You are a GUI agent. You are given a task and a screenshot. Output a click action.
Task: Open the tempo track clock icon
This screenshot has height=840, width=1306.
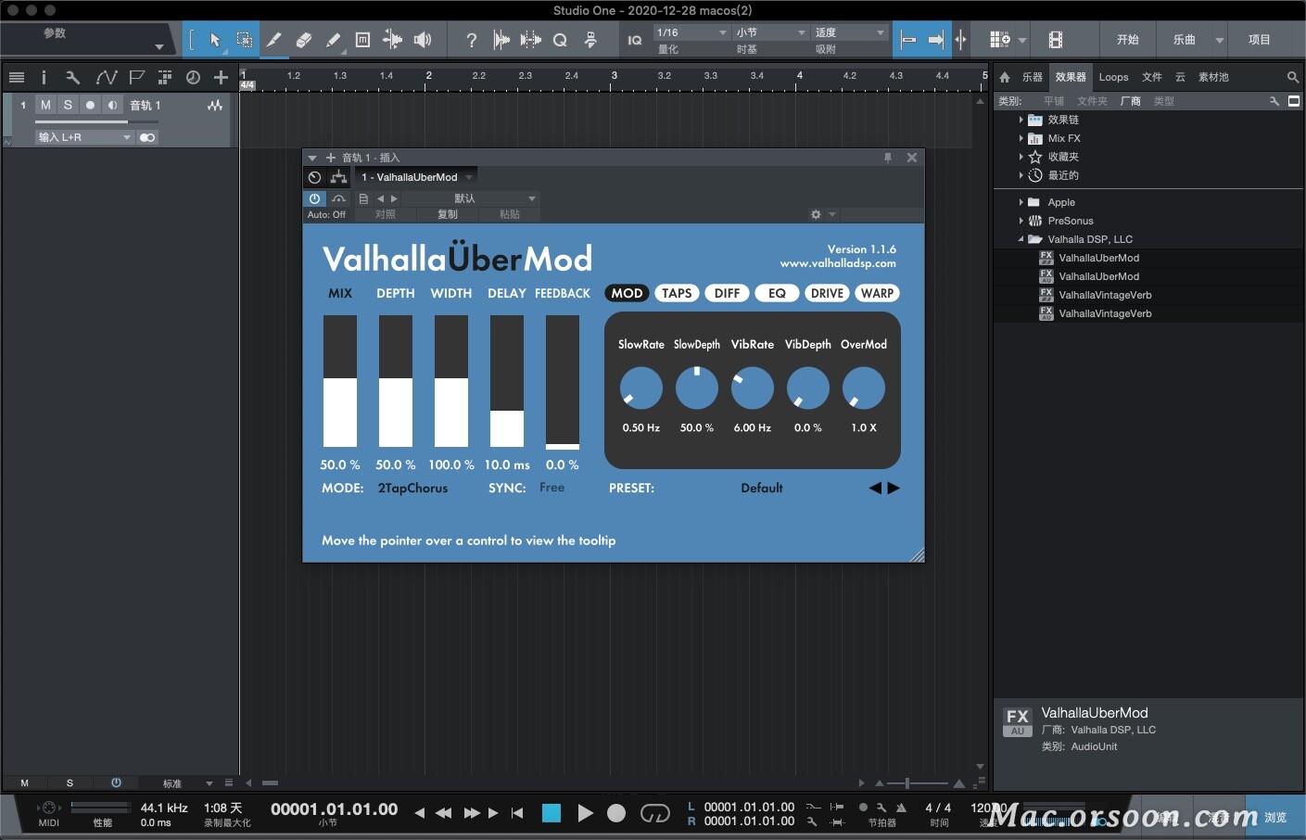[x=193, y=77]
